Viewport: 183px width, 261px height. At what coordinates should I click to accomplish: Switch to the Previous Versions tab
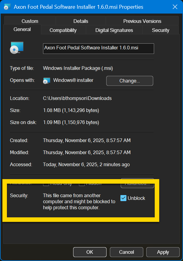click(x=142, y=21)
